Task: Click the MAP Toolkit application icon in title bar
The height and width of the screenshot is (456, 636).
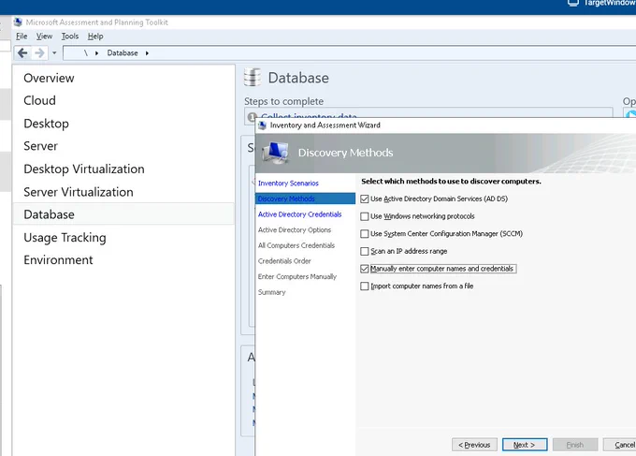Action: (x=18, y=22)
